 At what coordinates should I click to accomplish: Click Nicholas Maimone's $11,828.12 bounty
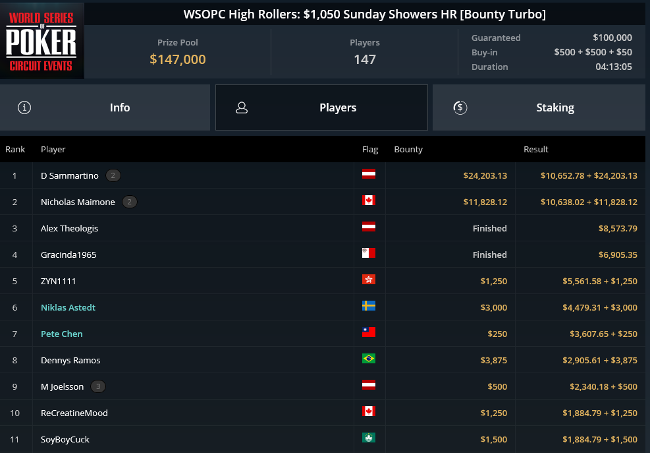485,202
